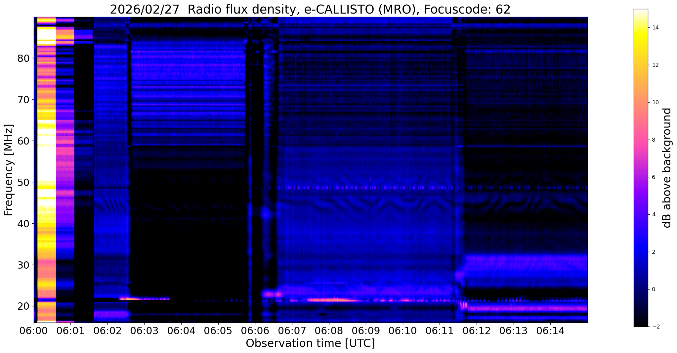Click the 80 MHz frequency label
The width and height of the screenshot is (677, 353).
tap(23, 58)
